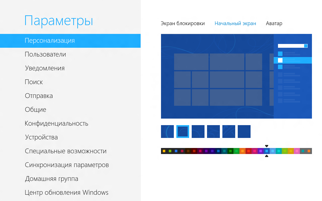Open Конфиденциальность settings

point(56,124)
